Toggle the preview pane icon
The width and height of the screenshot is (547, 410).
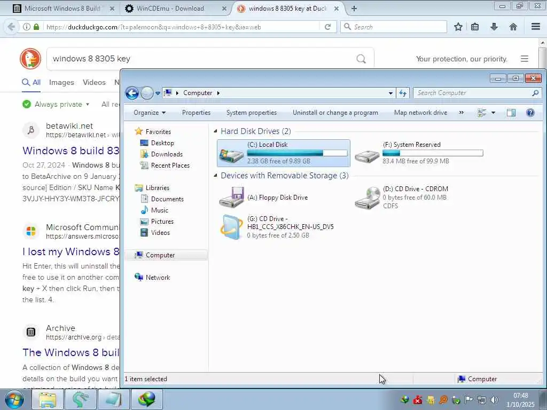[x=511, y=113]
